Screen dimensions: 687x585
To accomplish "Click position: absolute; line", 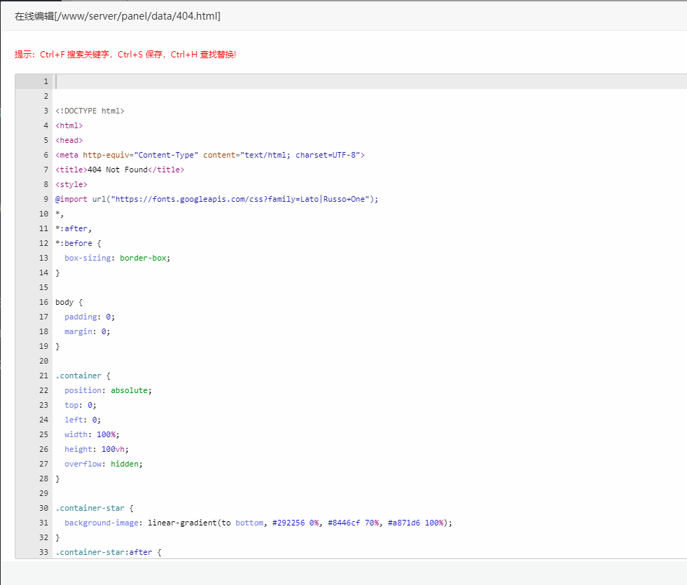I will (109, 390).
